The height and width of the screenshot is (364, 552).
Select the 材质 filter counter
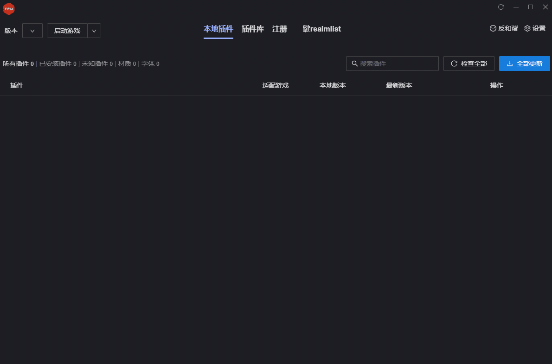tap(127, 64)
